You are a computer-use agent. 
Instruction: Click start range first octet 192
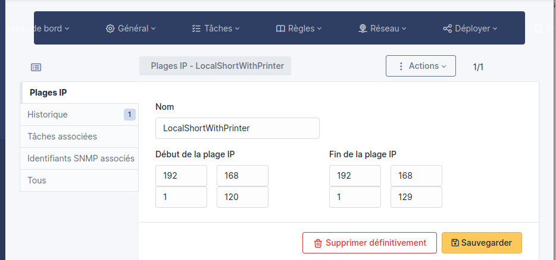[x=181, y=176]
